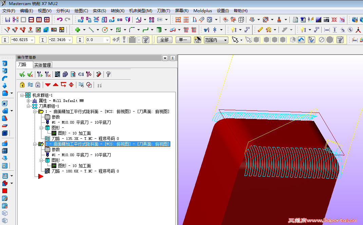Click the Z value input field 0.0

[x=95, y=40]
